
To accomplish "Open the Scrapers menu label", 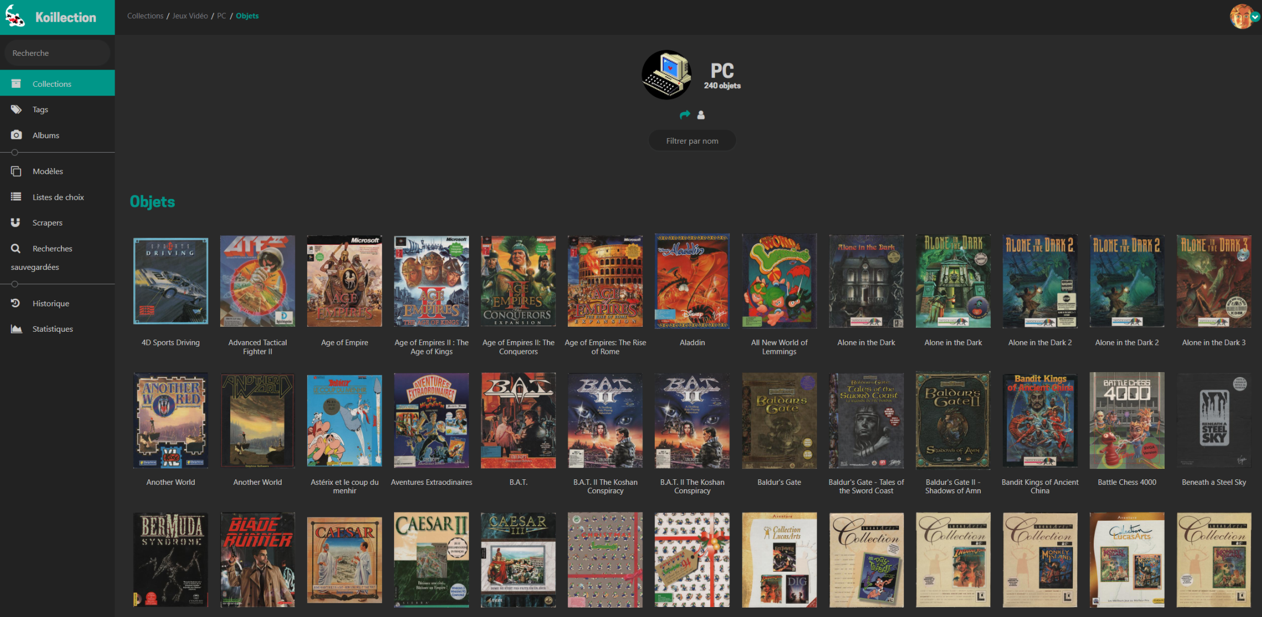I will [x=48, y=223].
